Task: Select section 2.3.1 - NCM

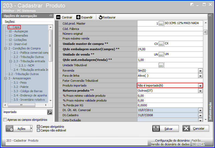Action: (26, 65)
